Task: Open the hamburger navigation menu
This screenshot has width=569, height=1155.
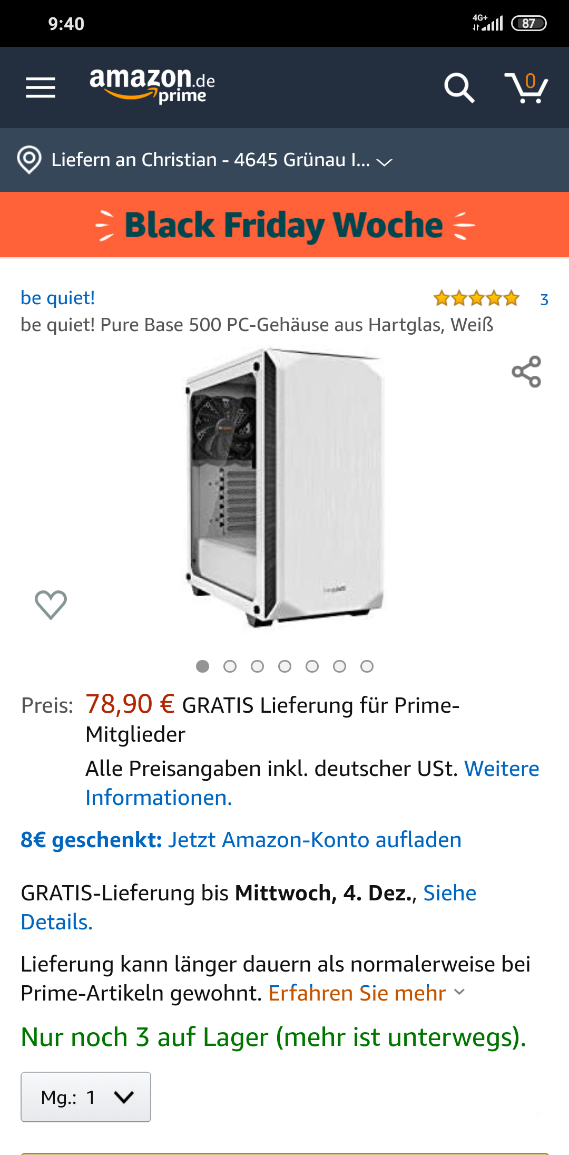Action: coord(41,88)
